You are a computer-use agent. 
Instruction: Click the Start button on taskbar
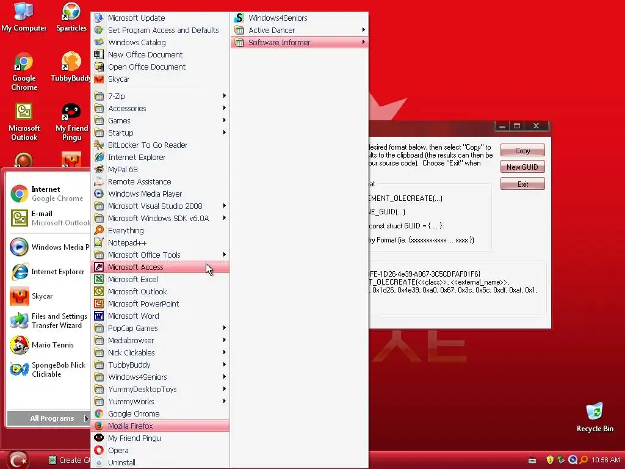[x=18, y=460]
